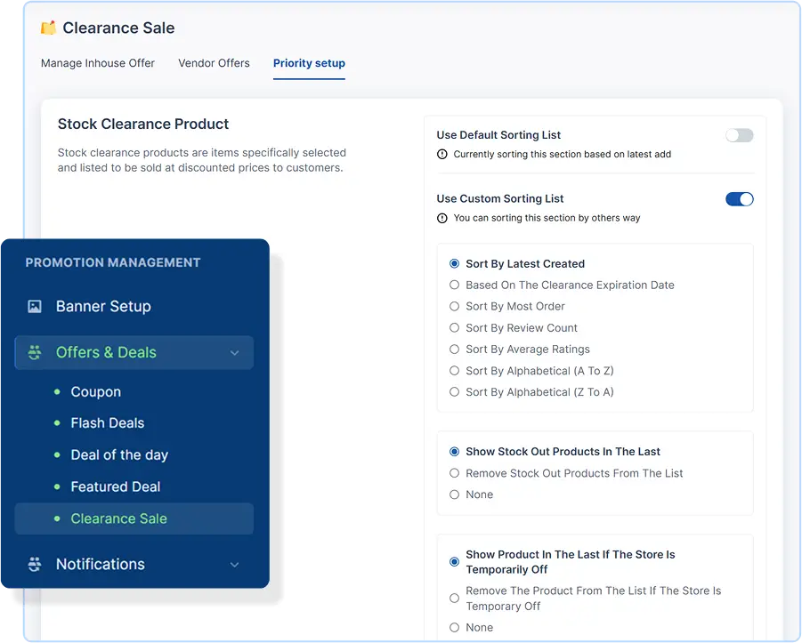Open the Offers & Deals menu
802x643 pixels.
point(134,353)
